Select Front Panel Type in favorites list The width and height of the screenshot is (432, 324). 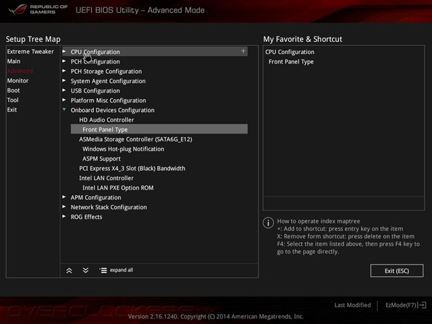coord(291,61)
